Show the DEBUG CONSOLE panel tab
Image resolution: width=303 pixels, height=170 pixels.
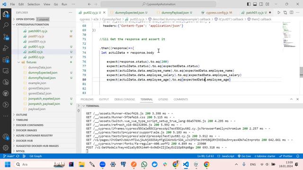click(x=125, y=99)
